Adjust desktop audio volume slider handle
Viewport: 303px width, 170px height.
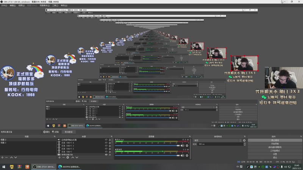click(178, 156)
